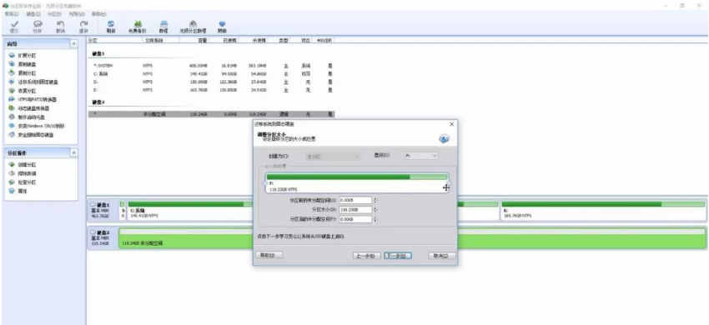Click the 撤销 (Undo) toolbar icon
The image size is (709, 325).
click(60, 26)
